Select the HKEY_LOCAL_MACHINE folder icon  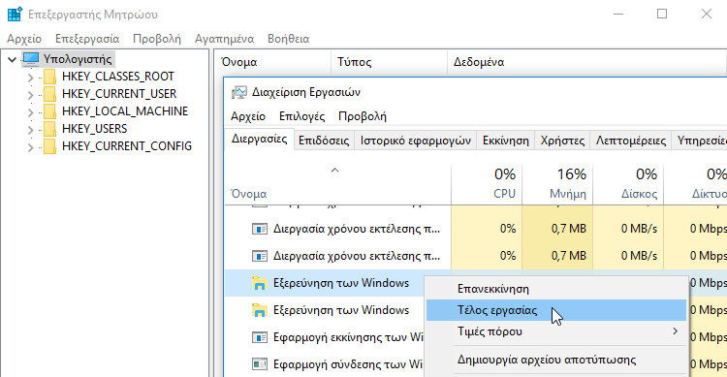49,111
